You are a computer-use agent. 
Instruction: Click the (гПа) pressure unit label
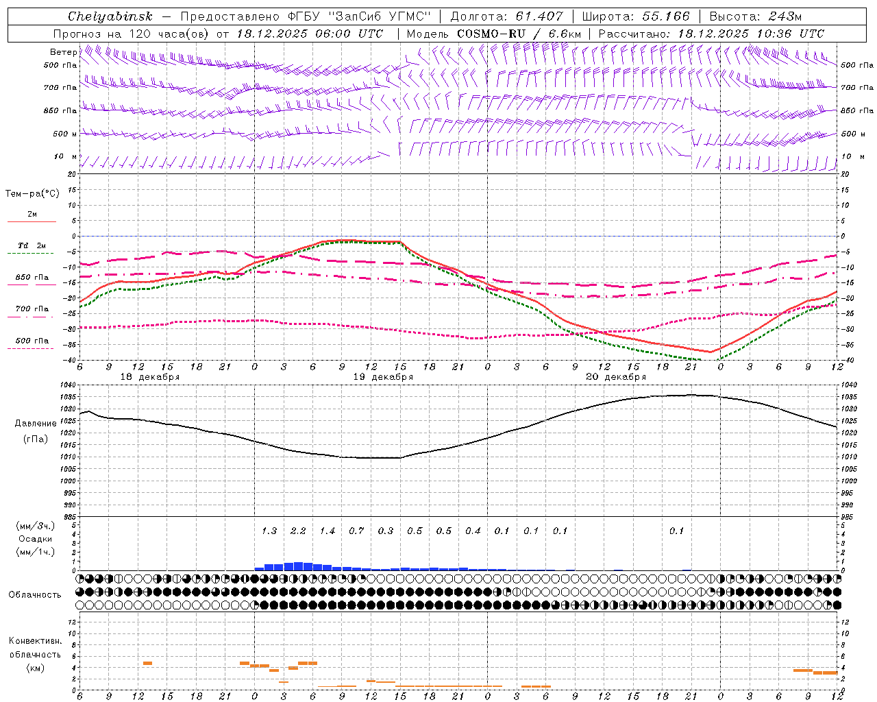[x=36, y=439]
